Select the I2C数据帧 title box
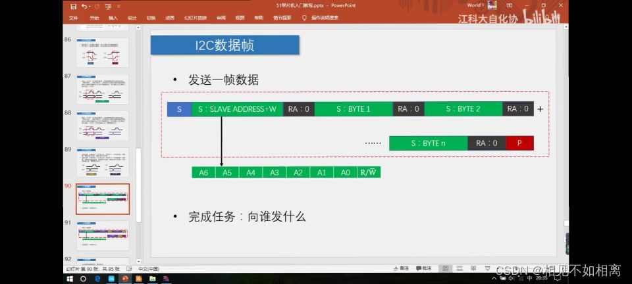The width and height of the screenshot is (632, 284). pyautogui.click(x=225, y=45)
